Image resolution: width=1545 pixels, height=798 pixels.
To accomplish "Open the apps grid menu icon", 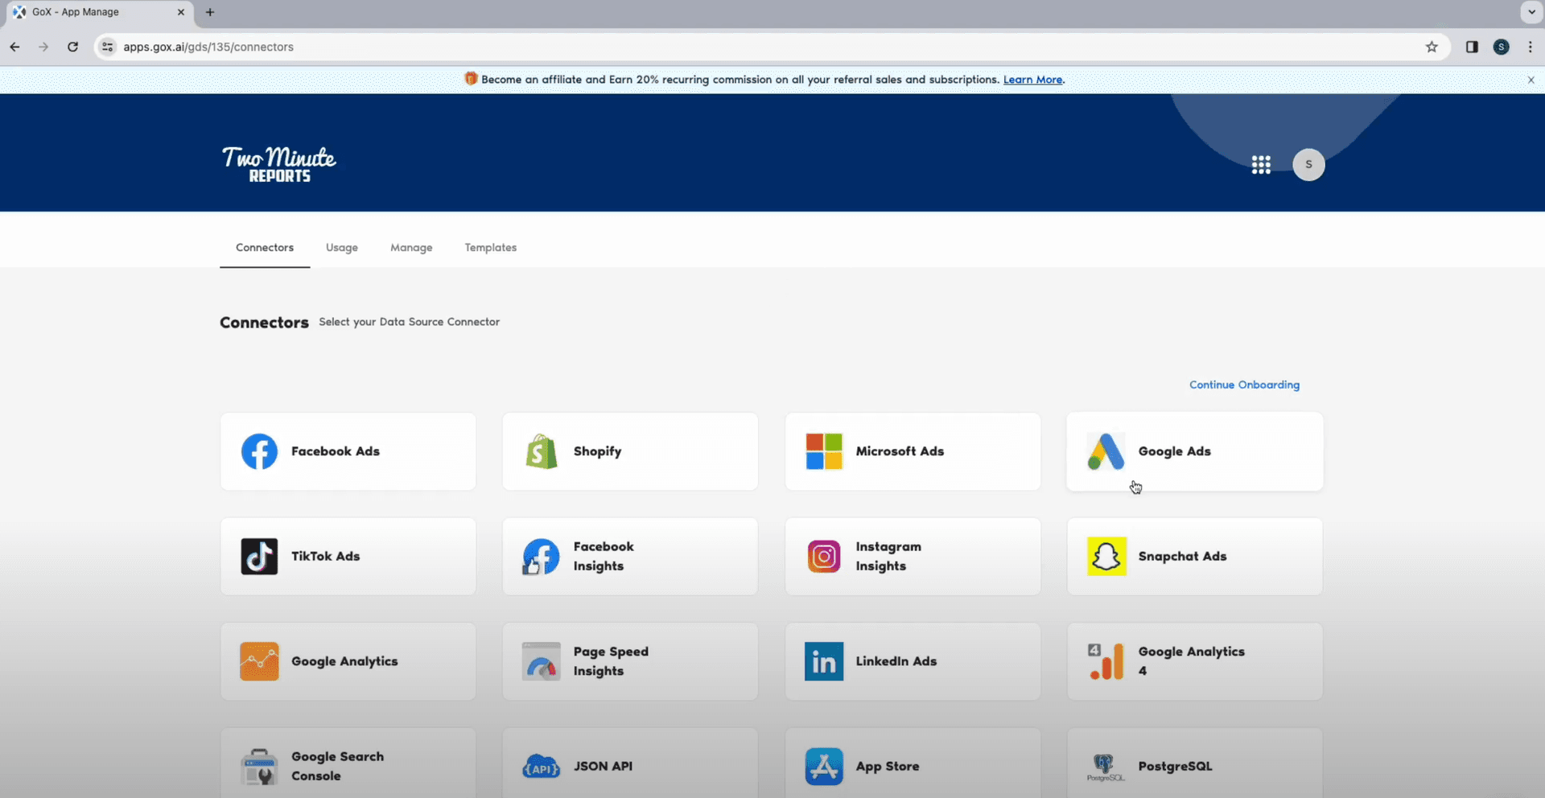I will [1261, 165].
